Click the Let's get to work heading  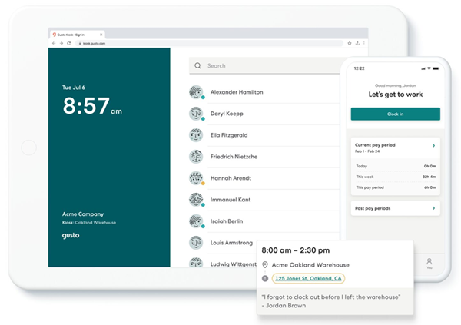[x=396, y=95]
